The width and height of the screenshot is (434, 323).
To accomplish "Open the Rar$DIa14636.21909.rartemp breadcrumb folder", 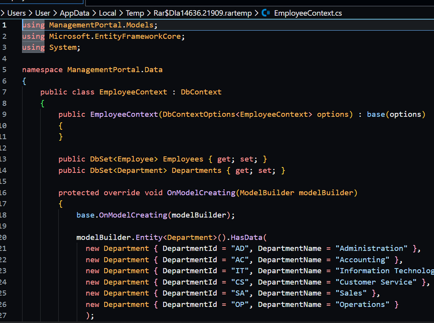I will coord(203,13).
